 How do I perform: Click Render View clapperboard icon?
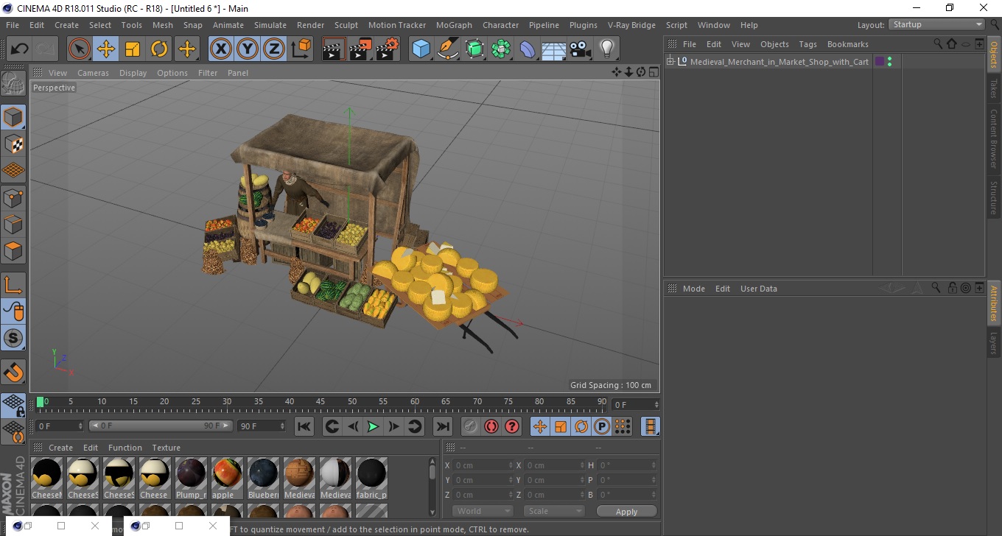pyautogui.click(x=334, y=49)
